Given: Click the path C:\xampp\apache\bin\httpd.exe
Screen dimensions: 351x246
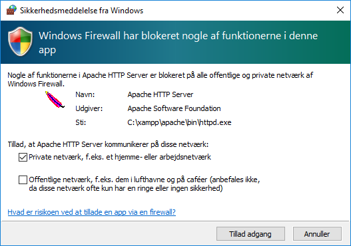Looking at the screenshot, I should click(179, 122).
